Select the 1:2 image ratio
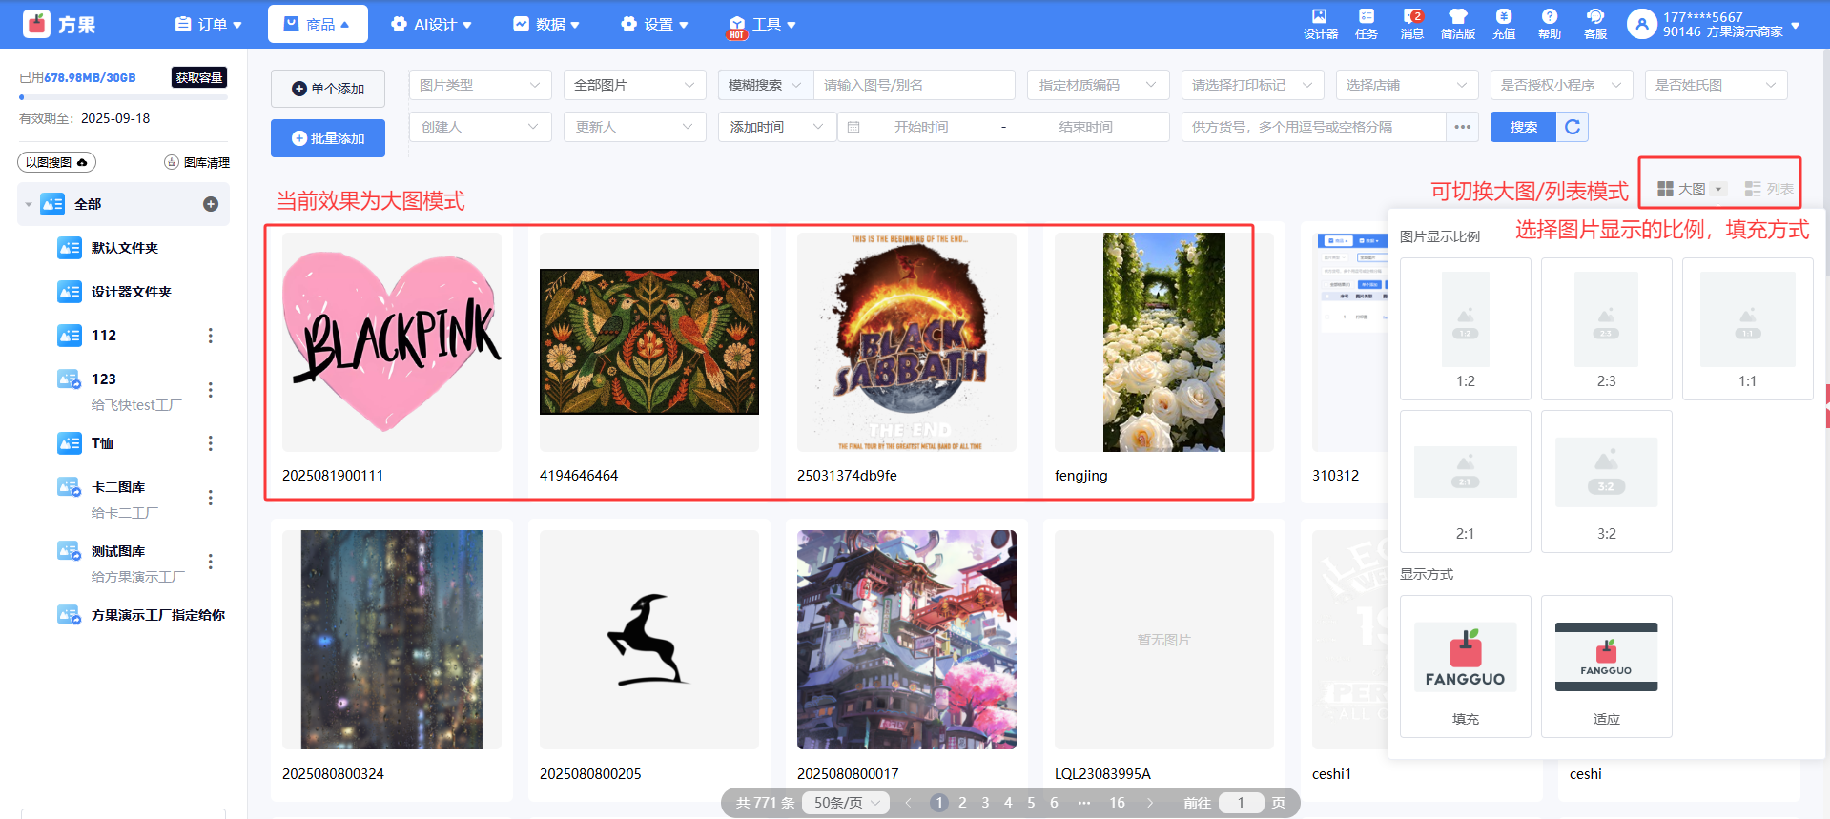This screenshot has height=819, width=1830. (x=1466, y=329)
